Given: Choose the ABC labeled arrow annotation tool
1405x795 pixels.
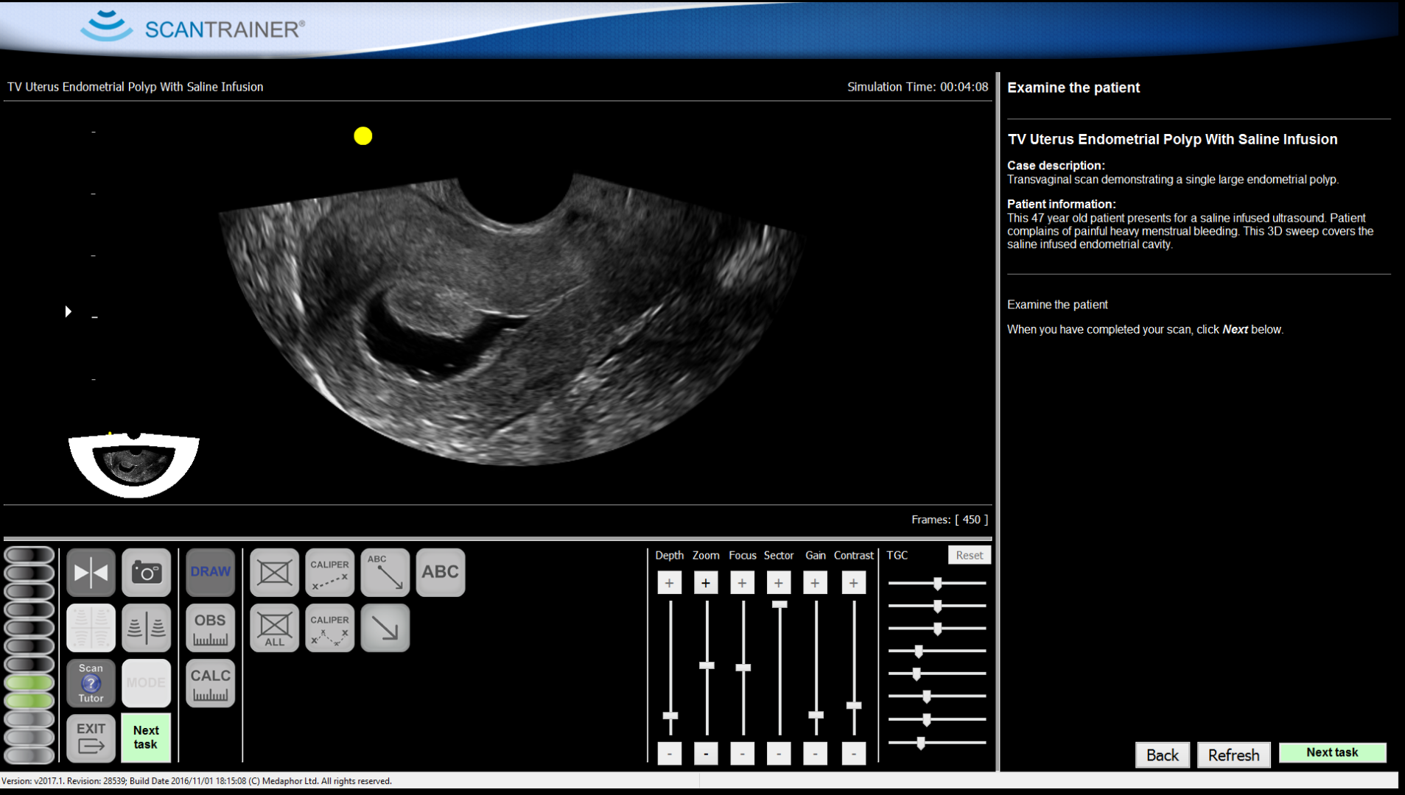Looking at the screenshot, I should pyautogui.click(x=385, y=572).
